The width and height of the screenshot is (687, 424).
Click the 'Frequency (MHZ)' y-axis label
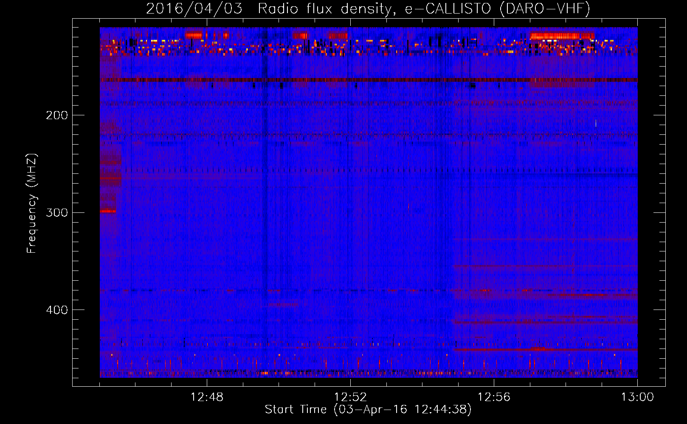(x=32, y=204)
